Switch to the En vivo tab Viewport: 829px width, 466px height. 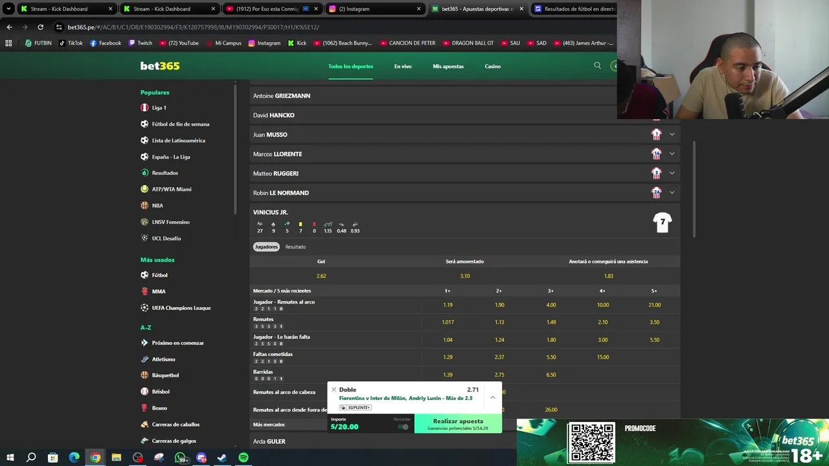click(x=403, y=66)
